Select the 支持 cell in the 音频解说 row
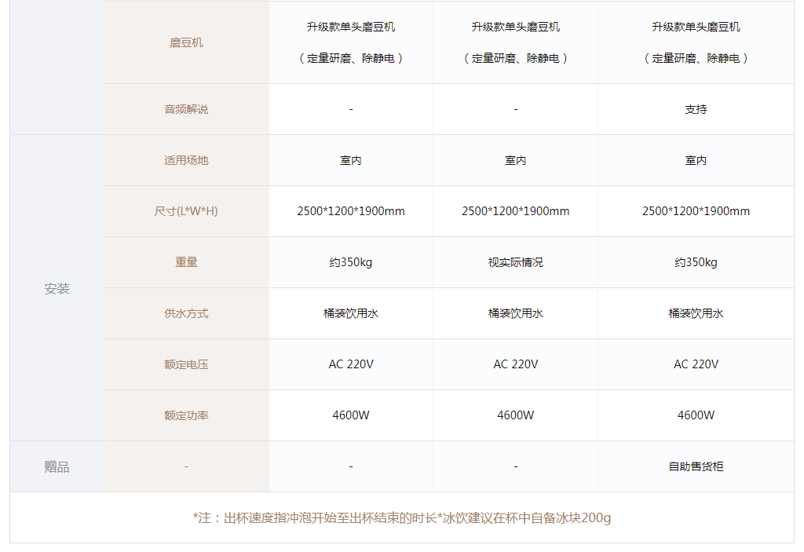The height and width of the screenshot is (552, 804). point(696,109)
